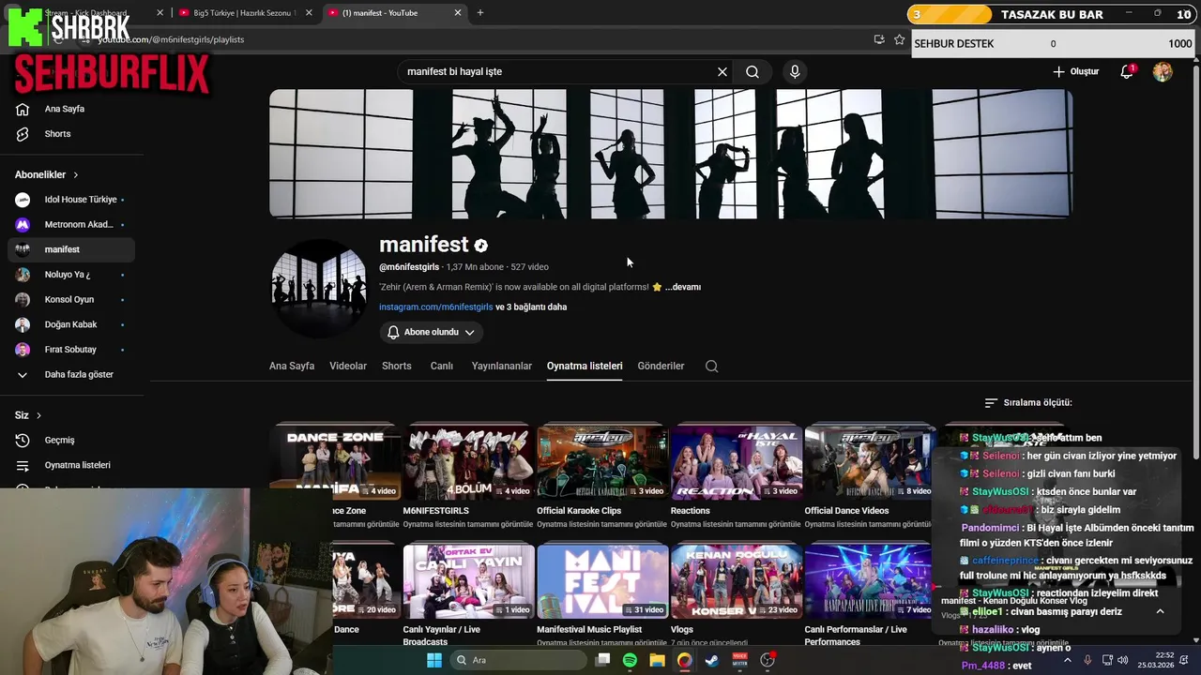Open Geçmiş watch history
The image size is (1201, 675).
(x=71, y=441)
